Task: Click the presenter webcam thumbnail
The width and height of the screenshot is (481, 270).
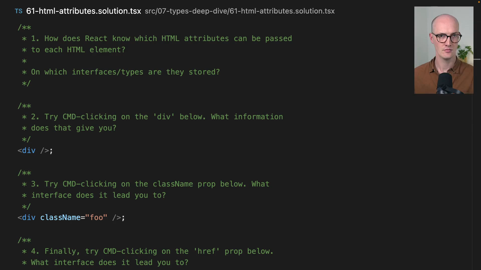Action: click(x=443, y=50)
